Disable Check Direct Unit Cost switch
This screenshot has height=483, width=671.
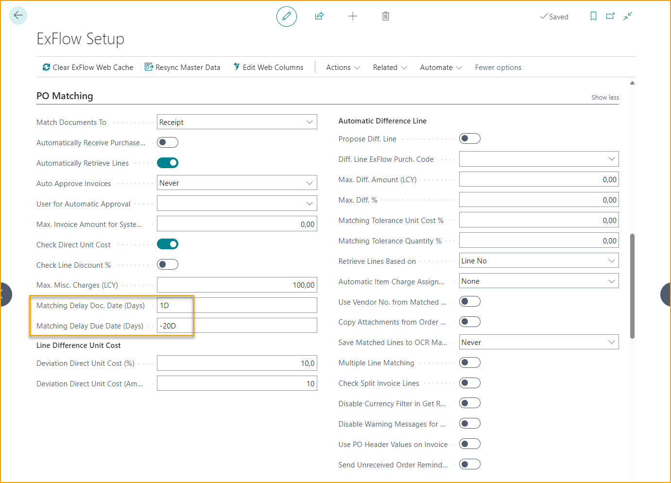(168, 244)
